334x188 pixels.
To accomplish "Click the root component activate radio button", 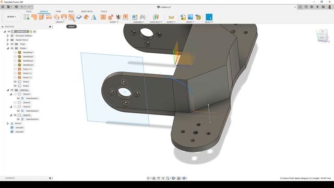I will (35, 31).
